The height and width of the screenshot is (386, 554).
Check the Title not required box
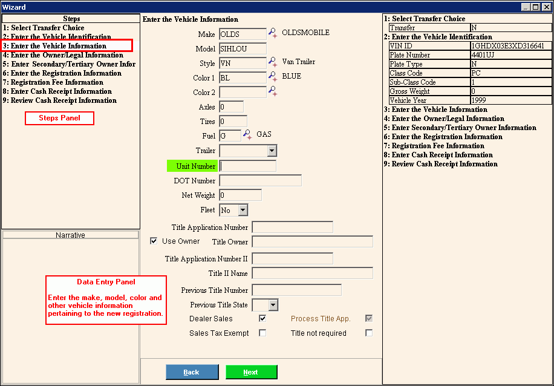click(x=369, y=333)
